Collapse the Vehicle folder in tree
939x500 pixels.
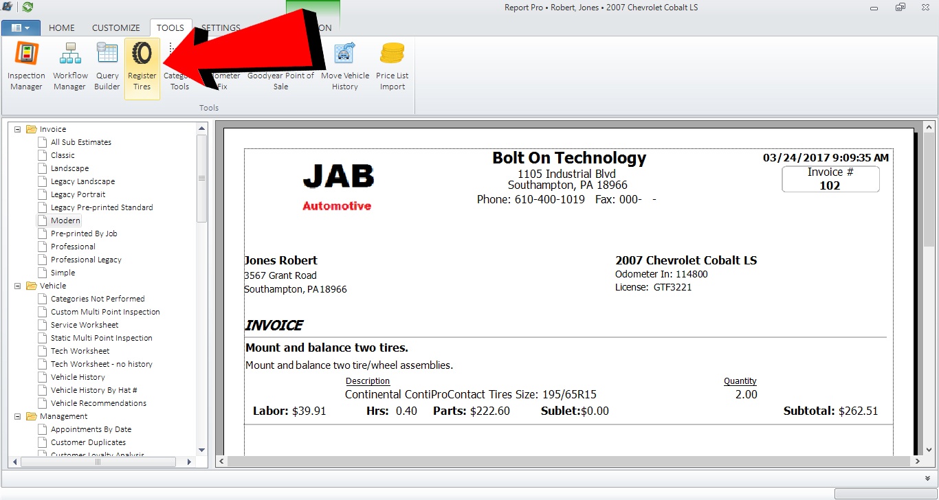[18, 286]
